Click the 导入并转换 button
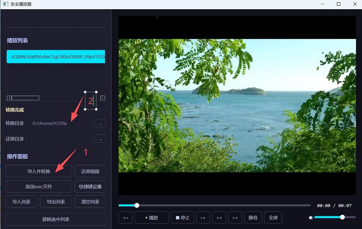The width and height of the screenshot is (362, 229). coord(38,171)
